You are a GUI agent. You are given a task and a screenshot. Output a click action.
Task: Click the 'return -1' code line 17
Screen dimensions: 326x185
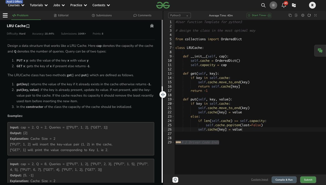point(199,91)
